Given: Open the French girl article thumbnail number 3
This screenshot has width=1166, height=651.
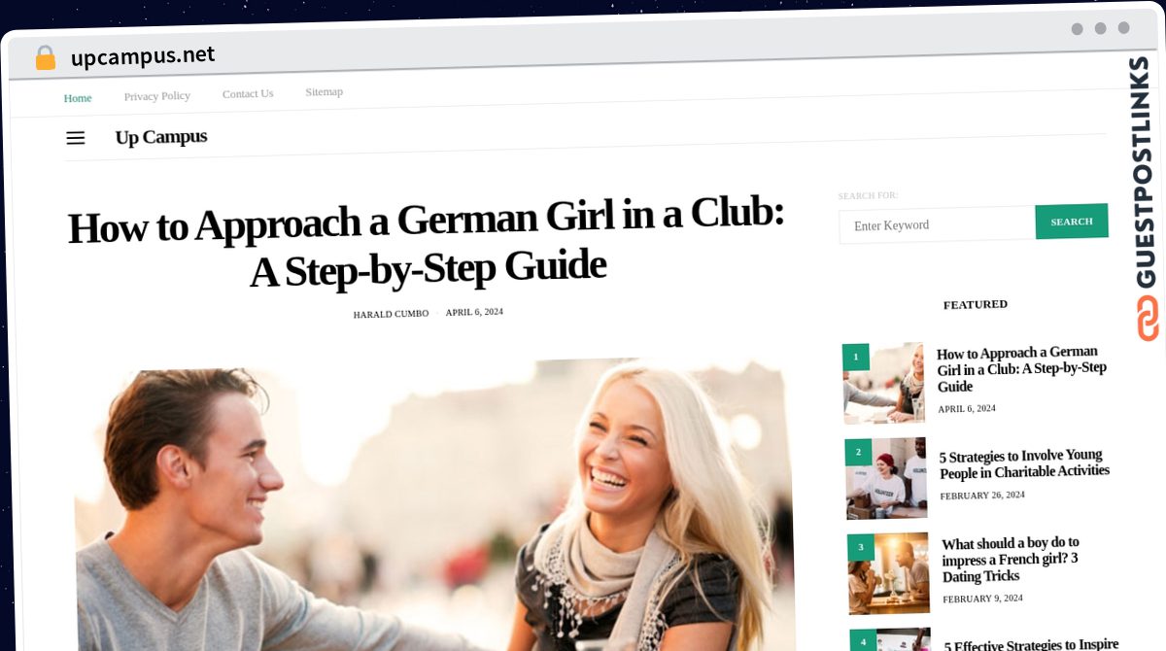Looking at the screenshot, I should pos(889,573).
